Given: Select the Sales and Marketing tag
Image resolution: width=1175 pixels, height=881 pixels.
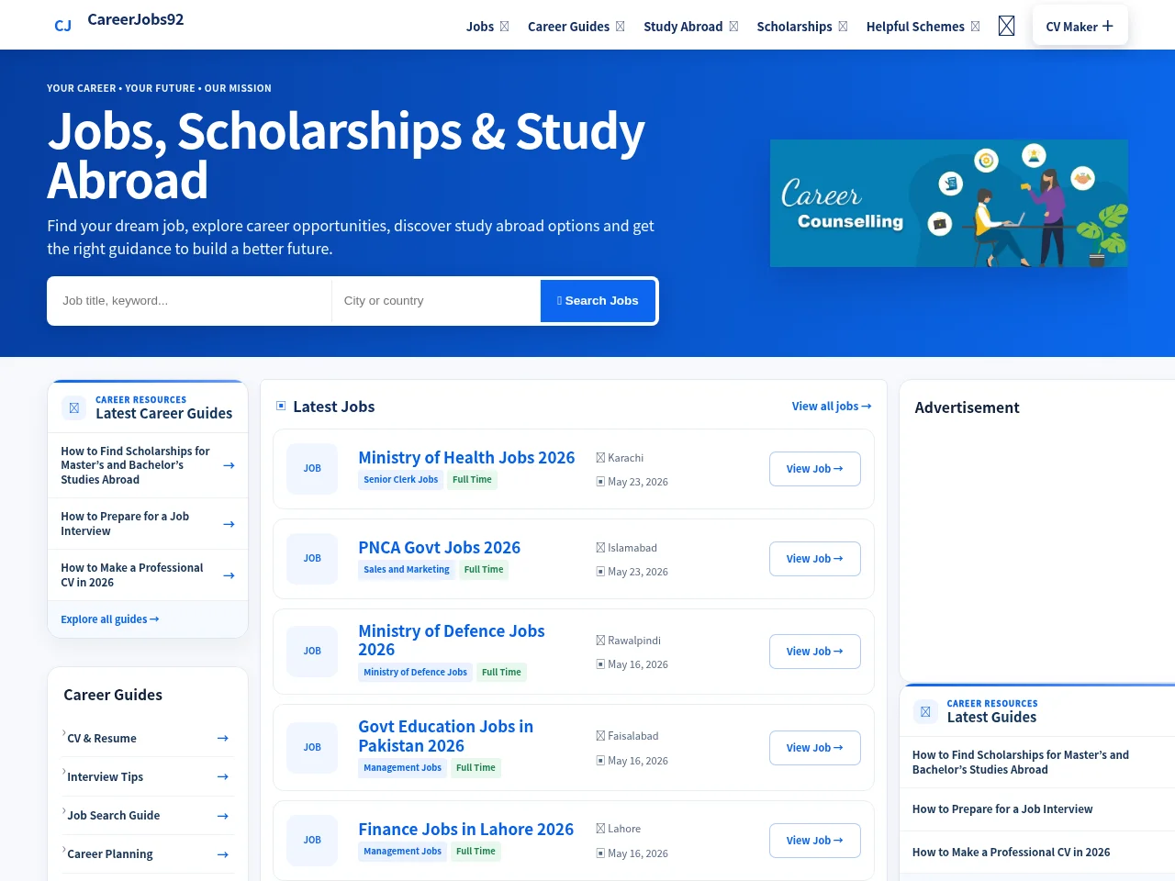Looking at the screenshot, I should [407, 570].
